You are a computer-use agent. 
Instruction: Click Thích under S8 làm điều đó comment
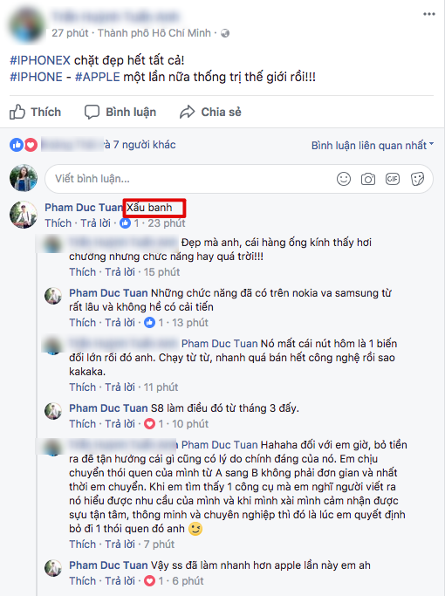tap(83, 424)
